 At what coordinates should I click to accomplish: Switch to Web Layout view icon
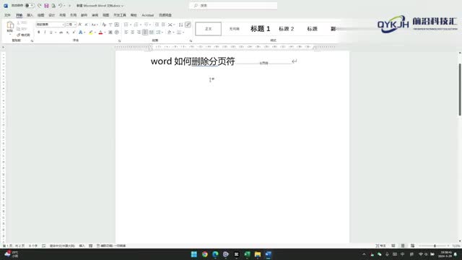pos(412,246)
